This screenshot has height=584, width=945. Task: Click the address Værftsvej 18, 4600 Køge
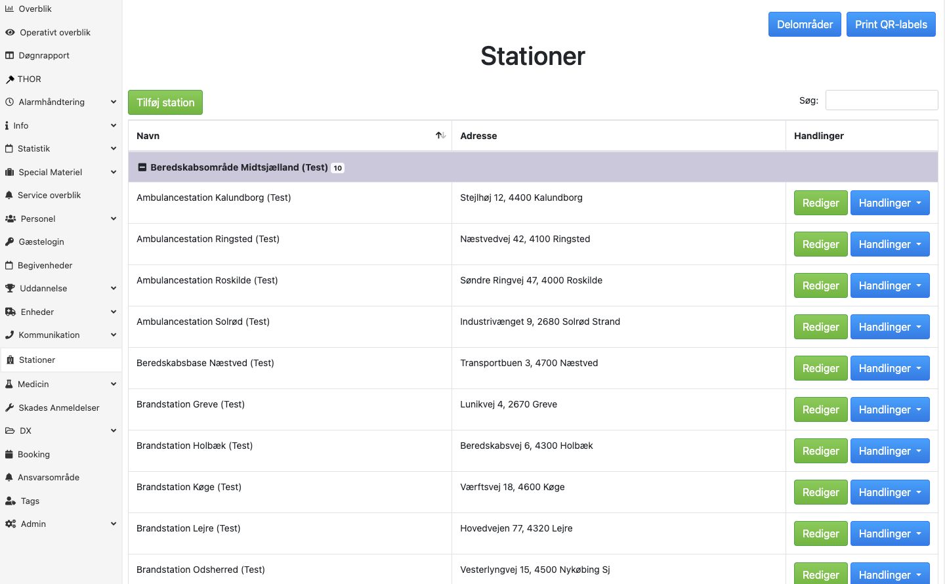click(513, 487)
